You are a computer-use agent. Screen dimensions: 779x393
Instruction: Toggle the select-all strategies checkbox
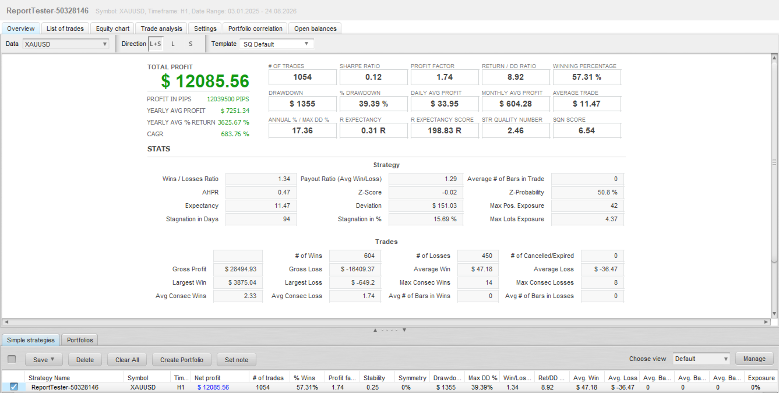pos(12,359)
